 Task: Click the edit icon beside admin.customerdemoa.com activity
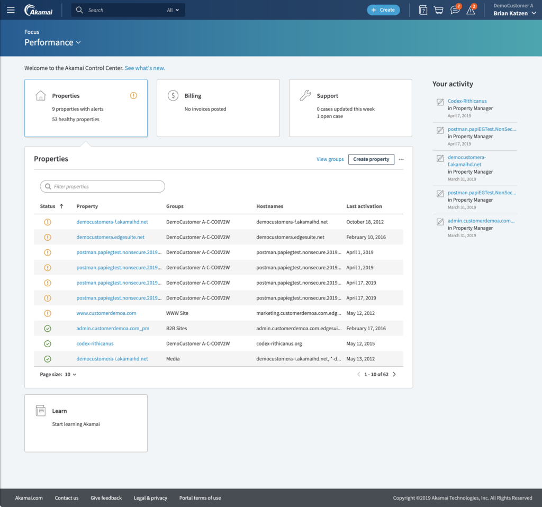pos(440,222)
